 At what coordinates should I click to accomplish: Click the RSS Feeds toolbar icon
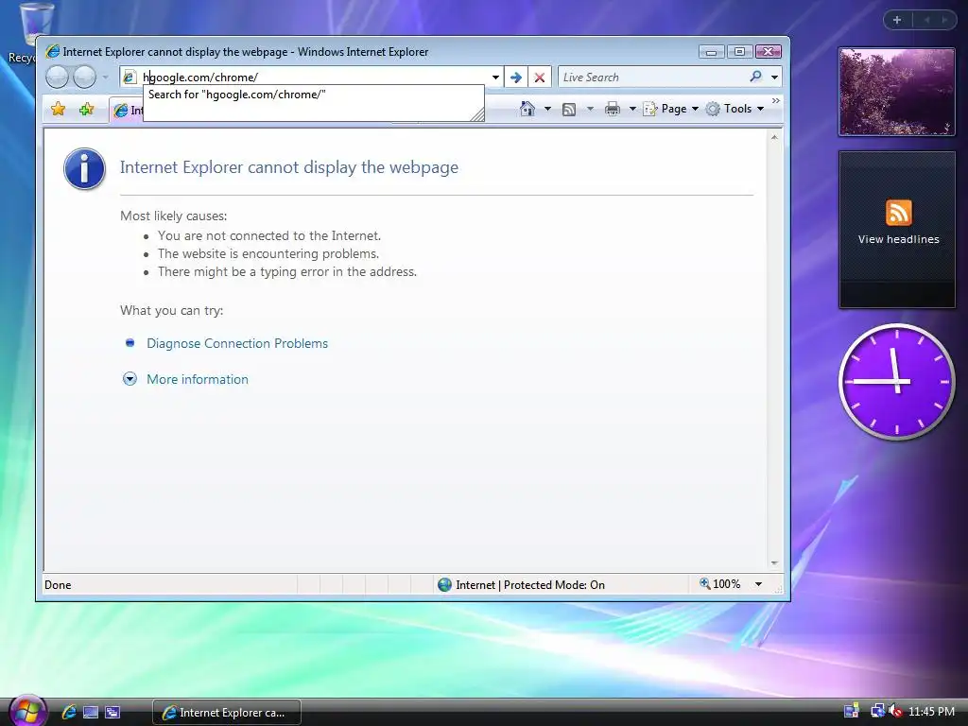[x=569, y=110]
